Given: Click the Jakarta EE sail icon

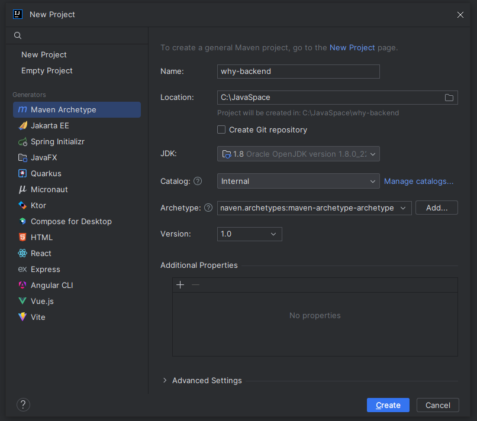Looking at the screenshot, I should tap(23, 125).
